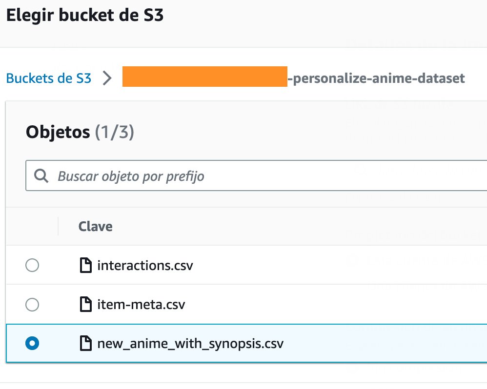Click the Elegir bucket de S3 title
Screen dimensions: 487x389
85,15
